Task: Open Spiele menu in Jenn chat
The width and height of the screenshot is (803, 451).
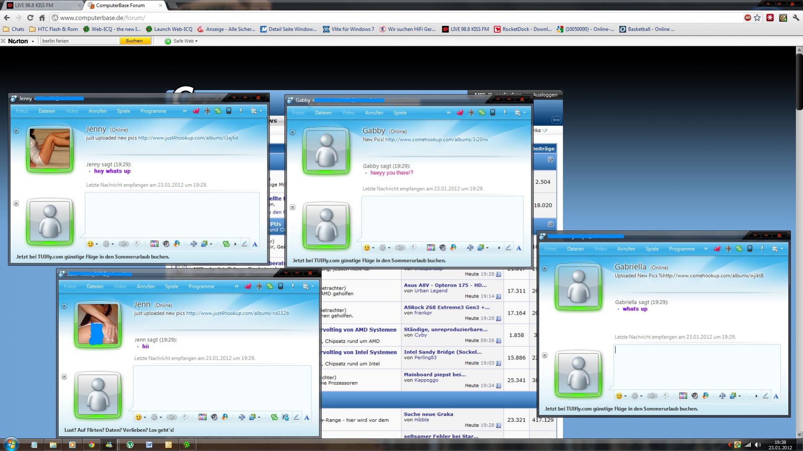Action: point(172,286)
